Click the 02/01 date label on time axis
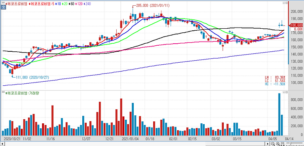Screen dimensions: 304x146 click(173, 139)
